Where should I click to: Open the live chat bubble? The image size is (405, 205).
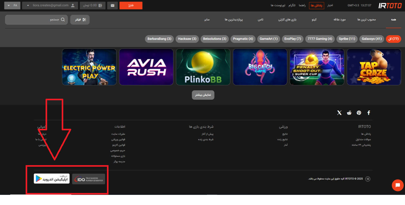point(397,185)
